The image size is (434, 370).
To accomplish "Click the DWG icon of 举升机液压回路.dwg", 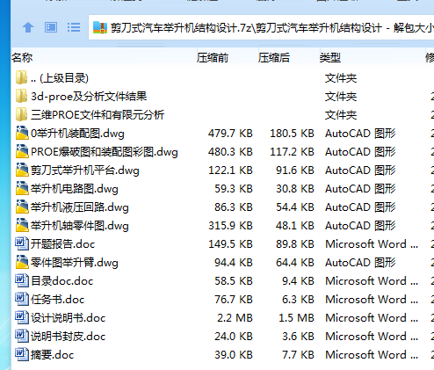I will pos(22,207).
